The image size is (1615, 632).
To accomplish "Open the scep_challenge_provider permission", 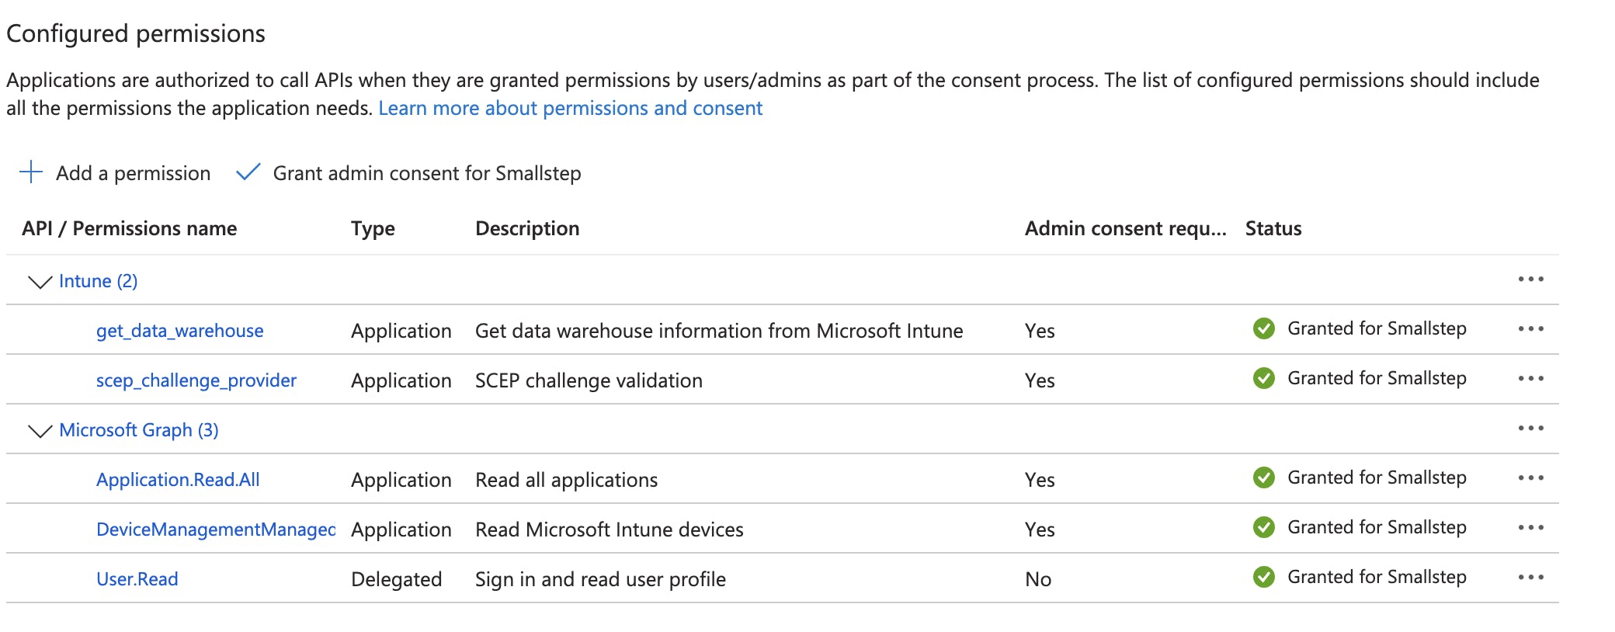I will pyautogui.click(x=196, y=380).
